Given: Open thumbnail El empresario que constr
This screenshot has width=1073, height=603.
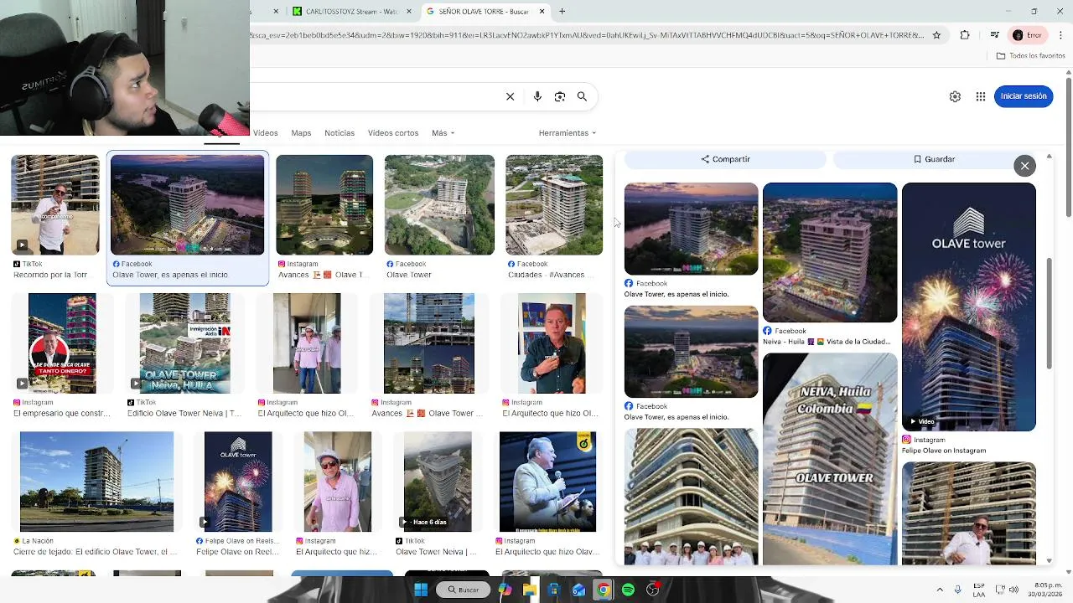Looking at the screenshot, I should point(62,343).
